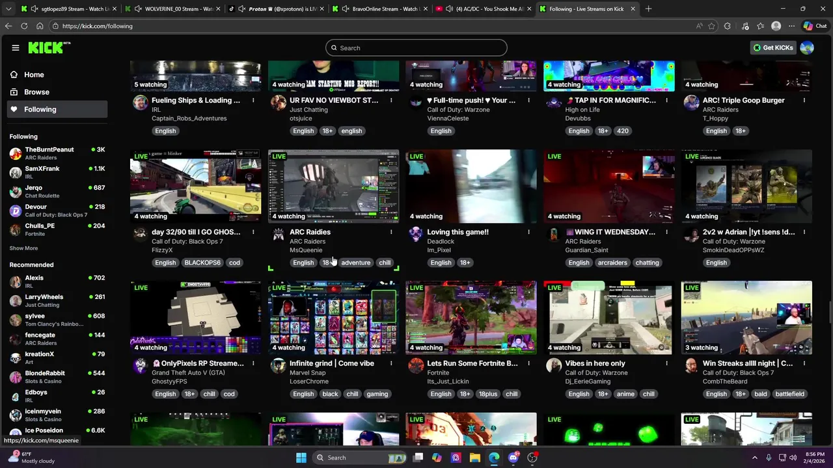833x468 pixels.
Task: Go to Home in sidebar
Action: point(57,75)
